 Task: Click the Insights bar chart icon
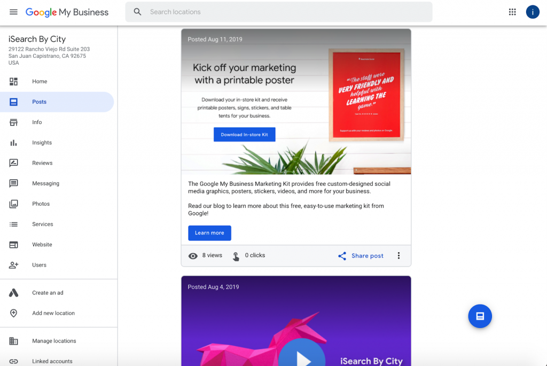point(13,143)
